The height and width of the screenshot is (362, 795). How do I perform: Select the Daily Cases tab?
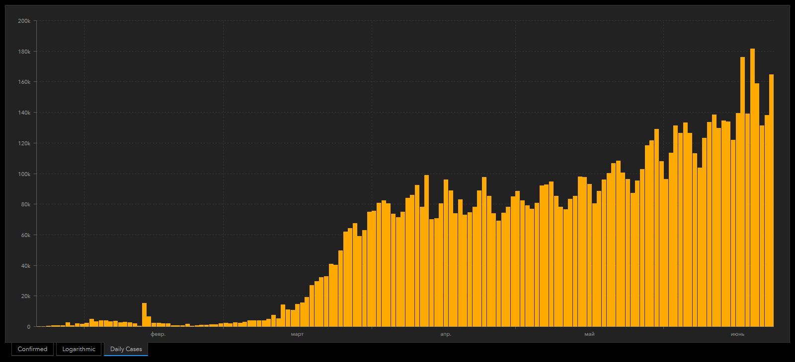(x=126, y=349)
